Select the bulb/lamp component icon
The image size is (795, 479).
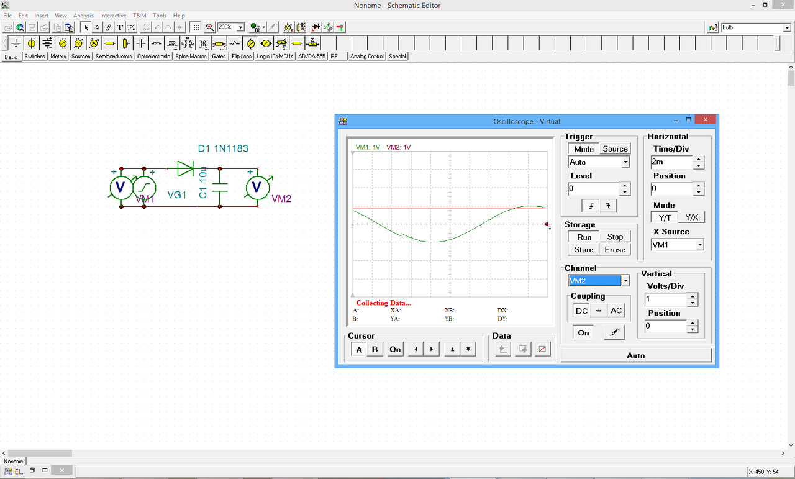(251, 43)
